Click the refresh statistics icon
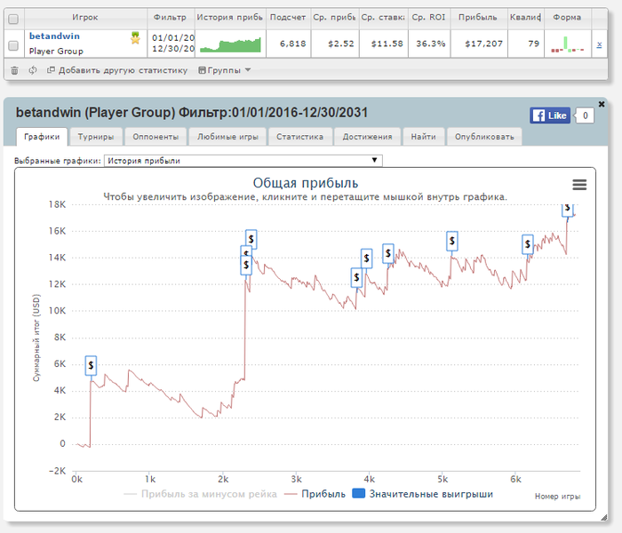The height and width of the screenshot is (533, 622). coord(33,70)
